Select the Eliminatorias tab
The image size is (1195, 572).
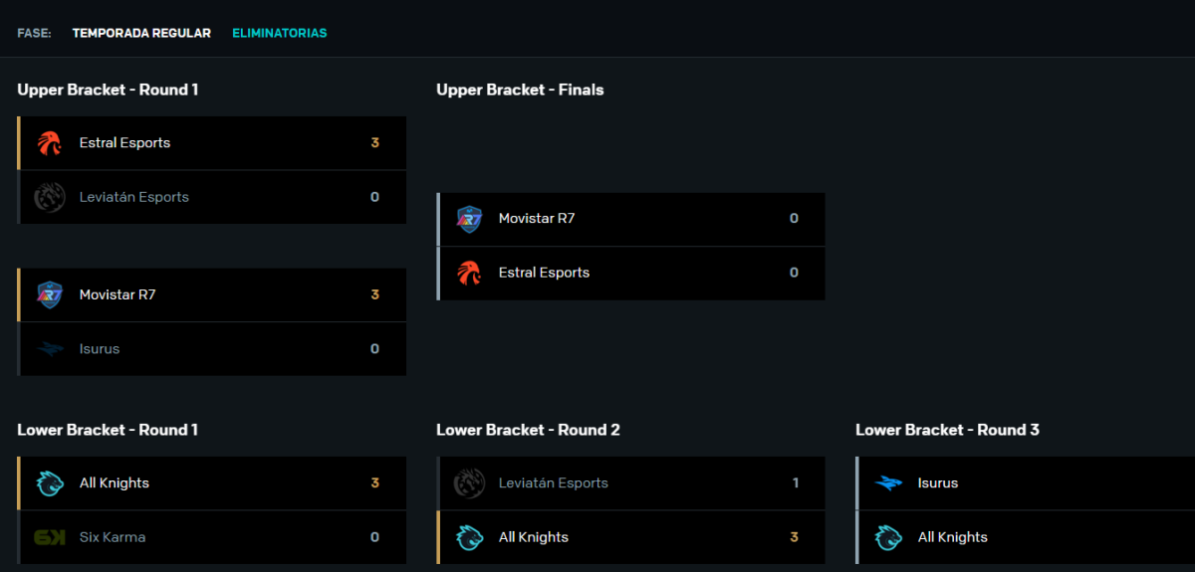click(280, 33)
